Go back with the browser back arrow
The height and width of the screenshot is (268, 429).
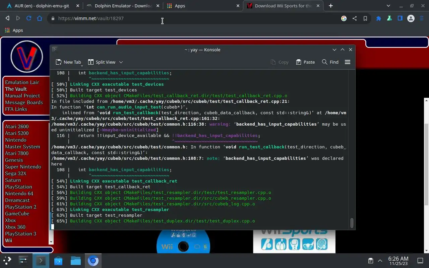pyautogui.click(x=7, y=18)
